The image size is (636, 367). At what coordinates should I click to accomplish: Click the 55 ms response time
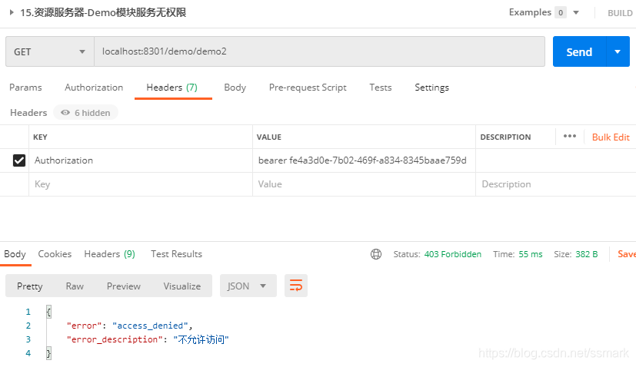(531, 254)
